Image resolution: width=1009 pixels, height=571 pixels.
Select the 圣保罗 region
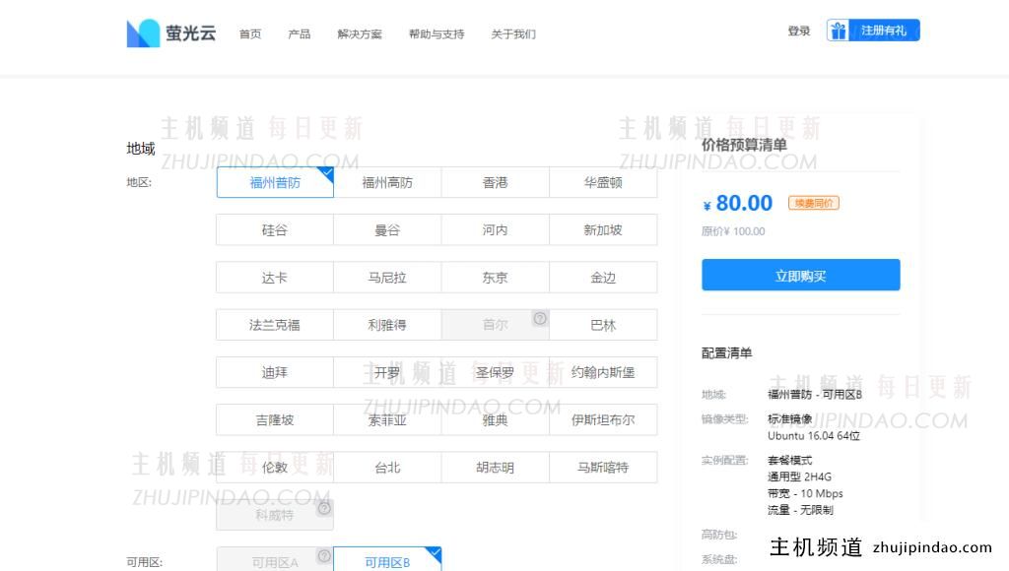[x=496, y=372]
